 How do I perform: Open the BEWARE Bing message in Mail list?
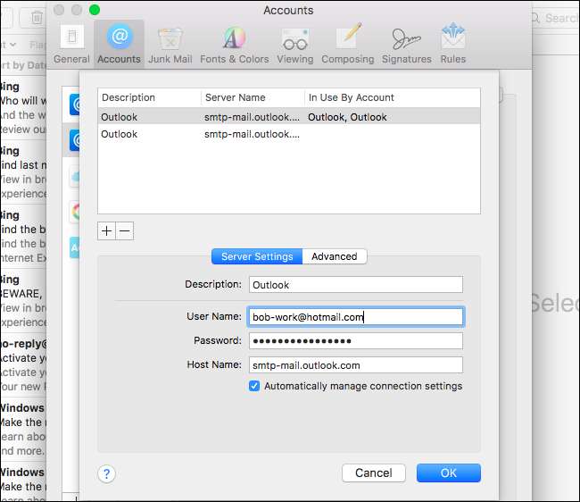[24, 301]
